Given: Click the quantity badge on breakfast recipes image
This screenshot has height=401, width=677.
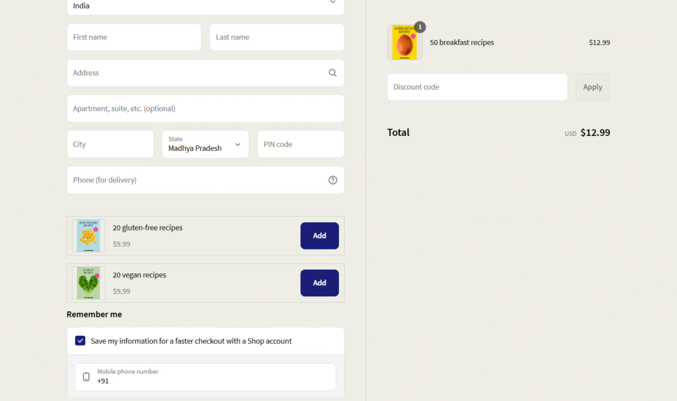Looking at the screenshot, I should tap(420, 27).
